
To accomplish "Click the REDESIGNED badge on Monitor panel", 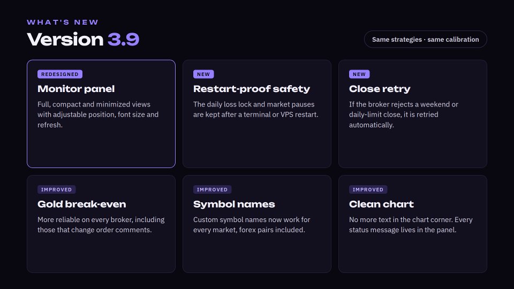I will coord(60,74).
